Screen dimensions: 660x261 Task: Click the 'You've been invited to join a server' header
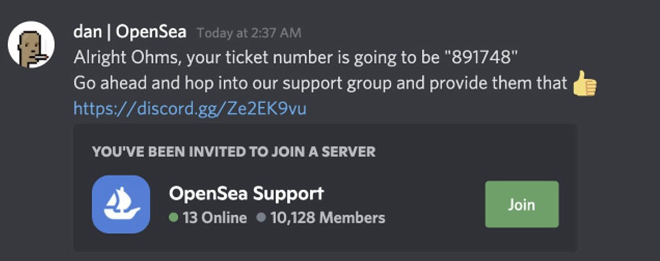[x=233, y=152]
